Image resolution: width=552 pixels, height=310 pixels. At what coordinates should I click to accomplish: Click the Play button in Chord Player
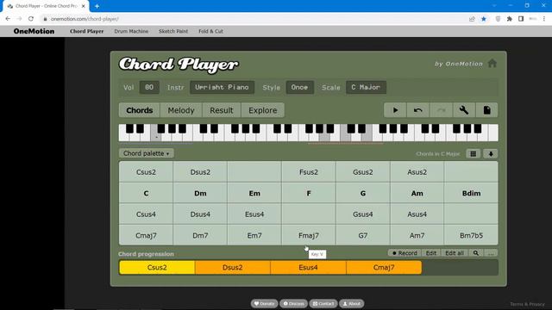(x=395, y=110)
